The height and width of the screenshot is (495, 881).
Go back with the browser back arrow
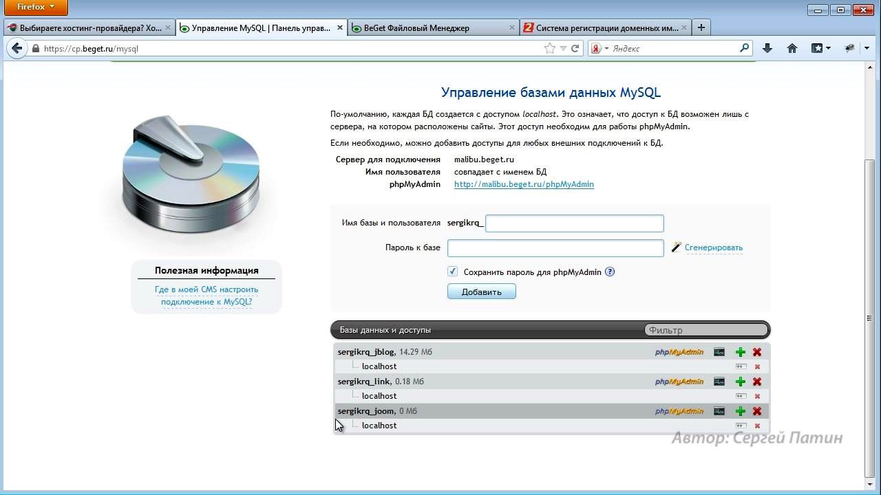[17, 48]
